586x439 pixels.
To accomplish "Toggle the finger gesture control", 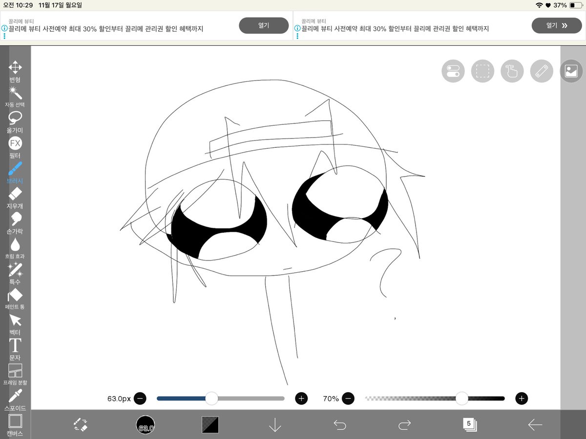I will pyautogui.click(x=512, y=71).
